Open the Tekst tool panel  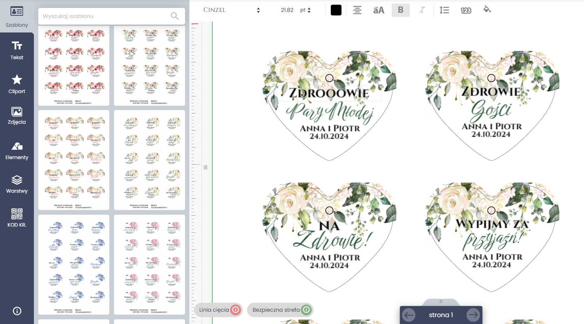click(17, 51)
